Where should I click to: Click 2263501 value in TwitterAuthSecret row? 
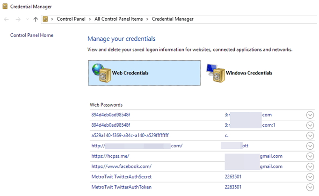(x=233, y=177)
